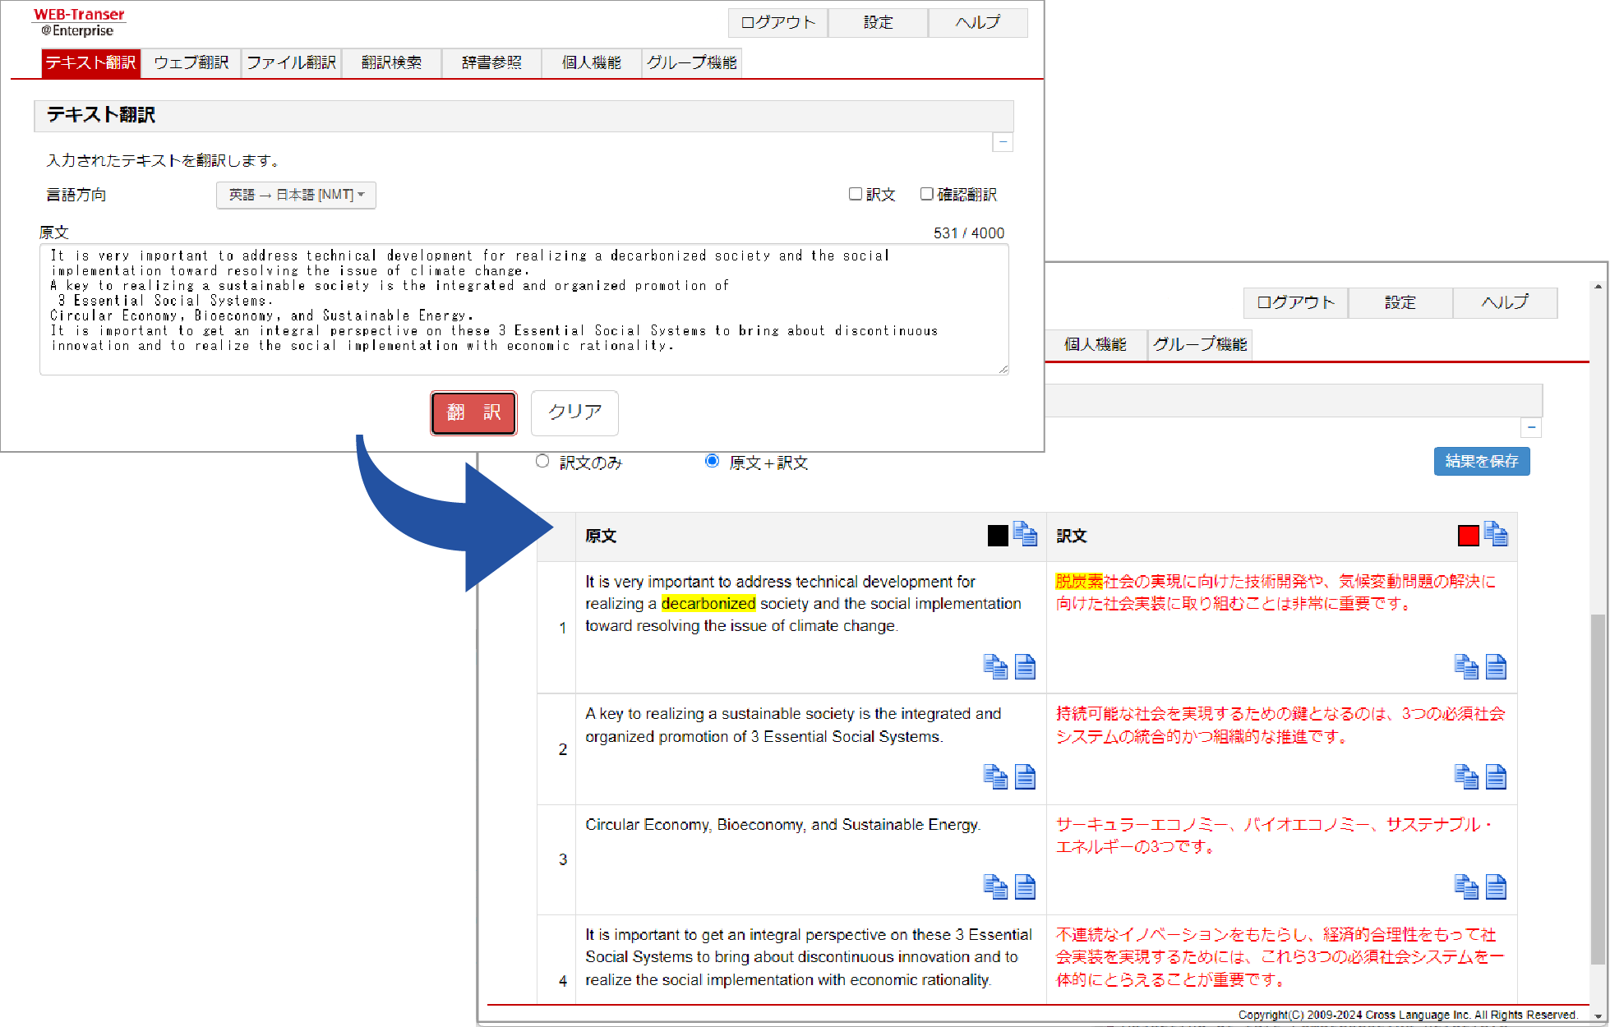Enable the 確認翻訳 checkbox

tap(927, 194)
